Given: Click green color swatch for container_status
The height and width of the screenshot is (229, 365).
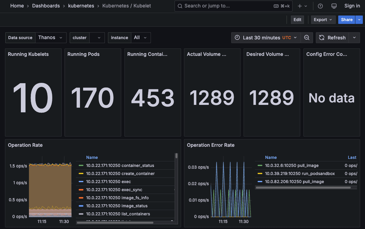Looking at the screenshot, I should pos(81,165).
